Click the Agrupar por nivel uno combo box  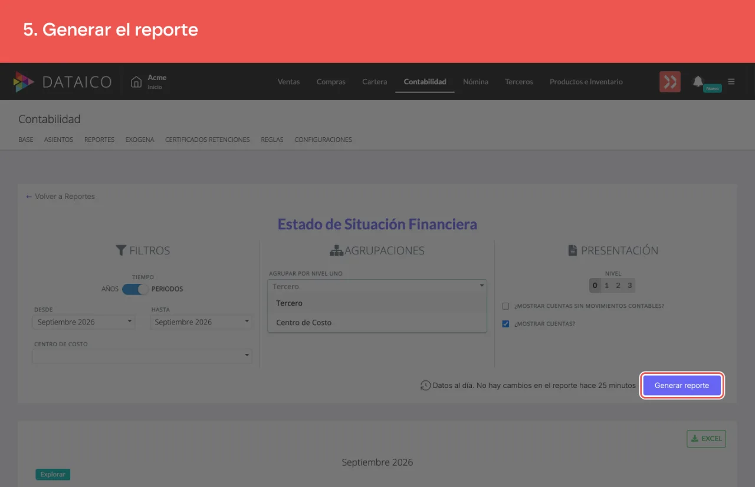[377, 286]
